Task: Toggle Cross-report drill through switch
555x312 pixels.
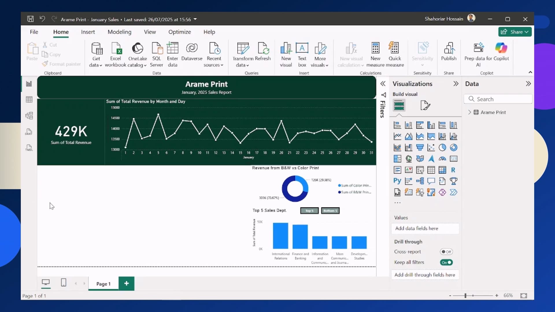Action: pyautogui.click(x=446, y=252)
